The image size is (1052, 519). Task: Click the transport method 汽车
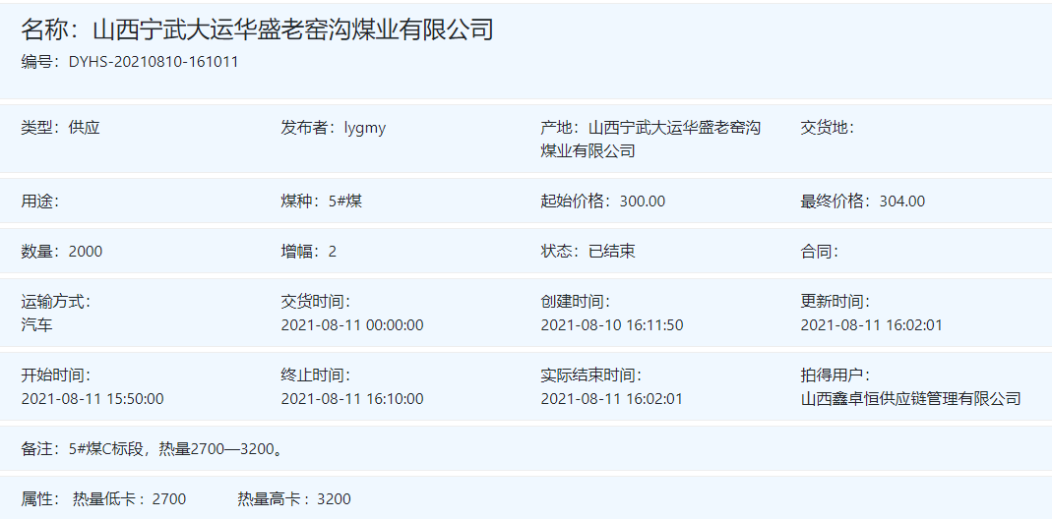click(x=37, y=324)
